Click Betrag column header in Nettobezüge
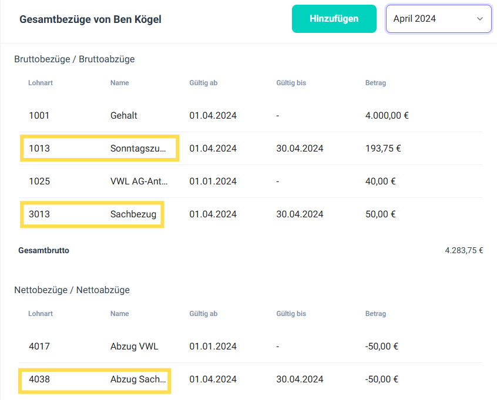Image resolution: width=497 pixels, height=400 pixels. pos(375,314)
